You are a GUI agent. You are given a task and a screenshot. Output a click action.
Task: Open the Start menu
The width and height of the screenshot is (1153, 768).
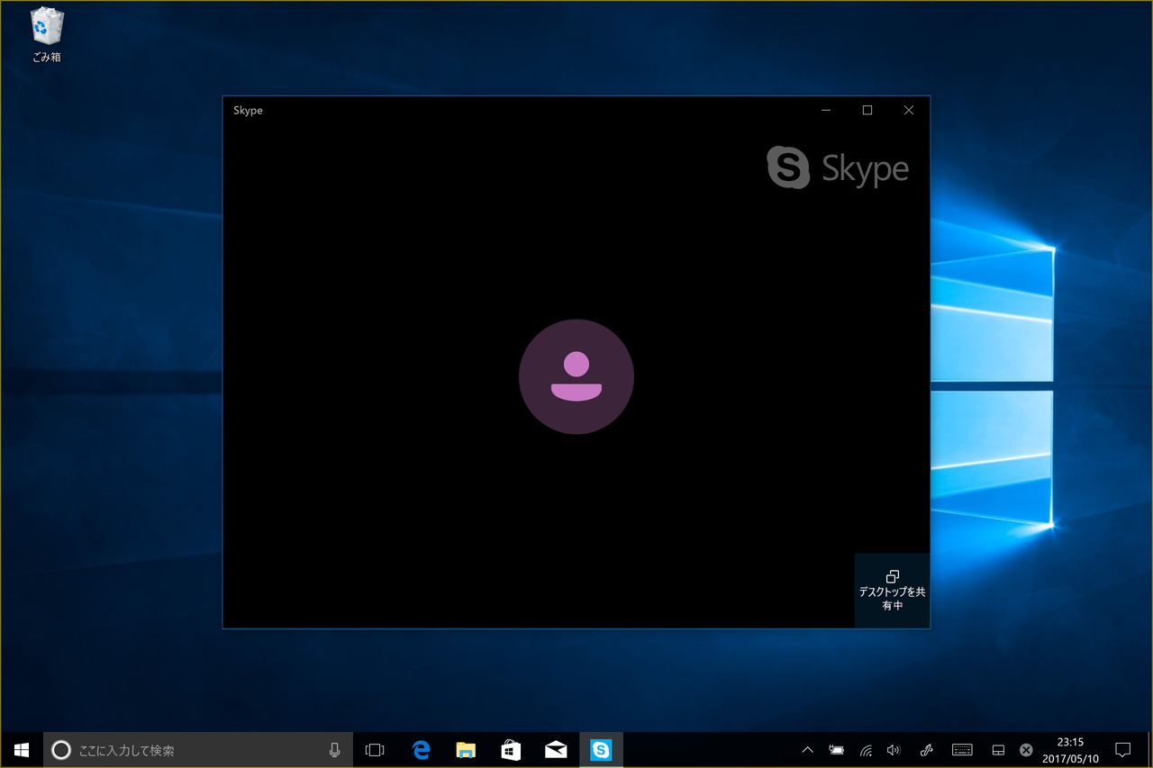pos(22,749)
